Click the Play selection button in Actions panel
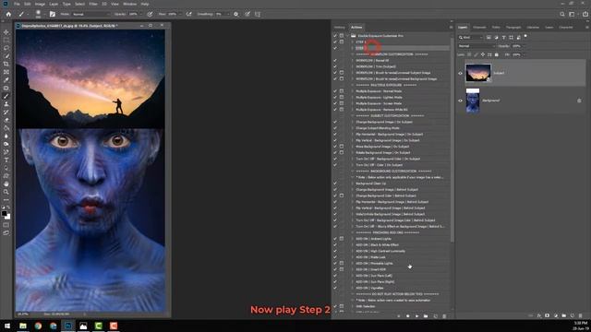Viewport: 591px width, 332px height. pos(416,316)
